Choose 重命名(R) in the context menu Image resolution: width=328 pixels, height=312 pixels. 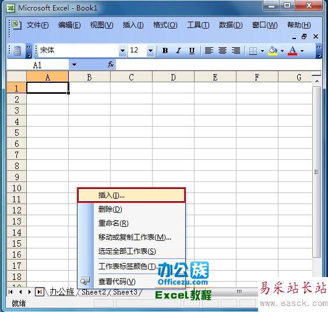pos(131,223)
